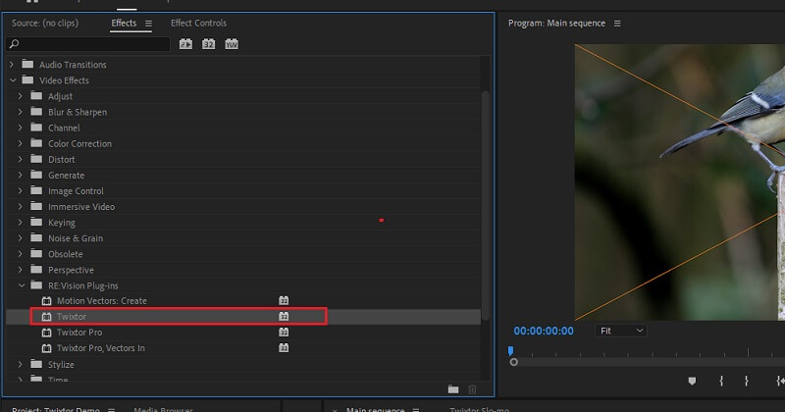Open the Fit zoom level dropdown
785x412 pixels.
point(621,331)
